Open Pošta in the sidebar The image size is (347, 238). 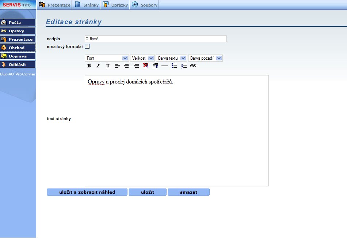click(x=18, y=22)
